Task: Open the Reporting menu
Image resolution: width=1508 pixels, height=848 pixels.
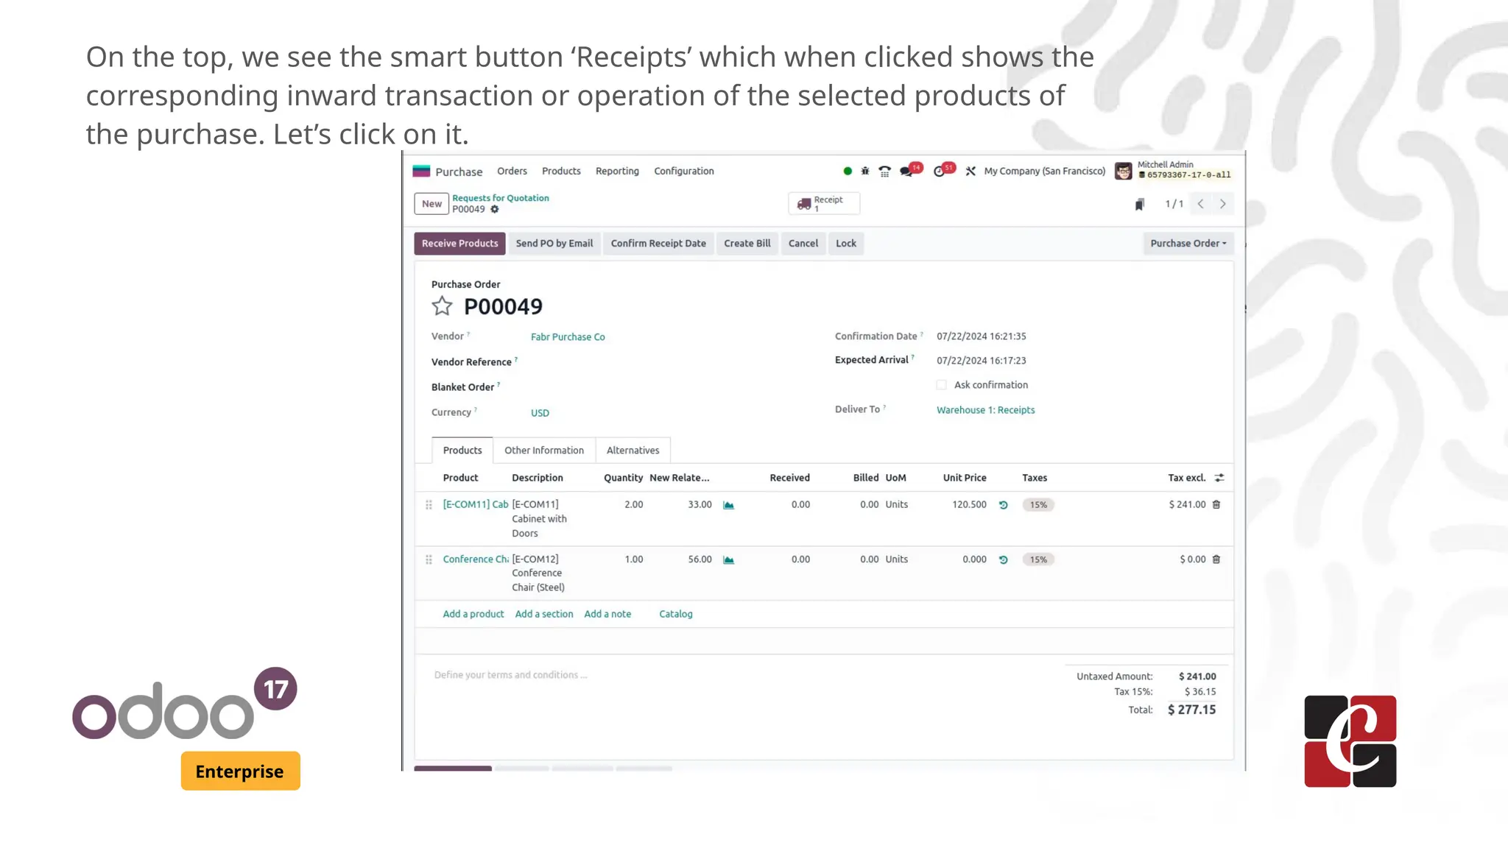Action: (617, 171)
